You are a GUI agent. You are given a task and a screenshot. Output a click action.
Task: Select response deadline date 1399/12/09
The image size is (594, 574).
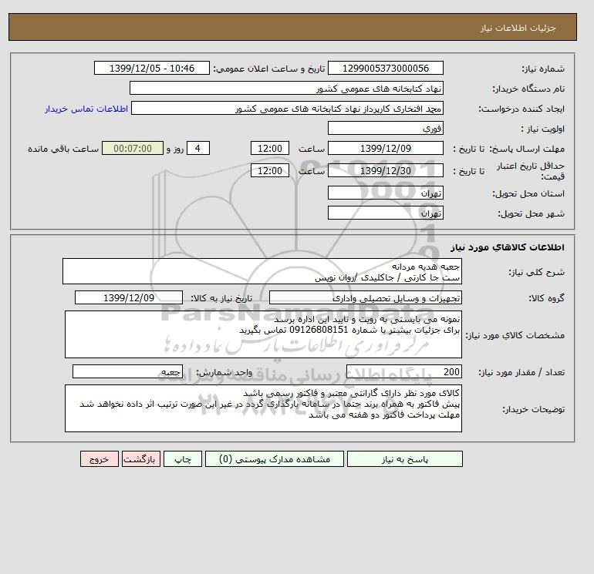coord(385,149)
